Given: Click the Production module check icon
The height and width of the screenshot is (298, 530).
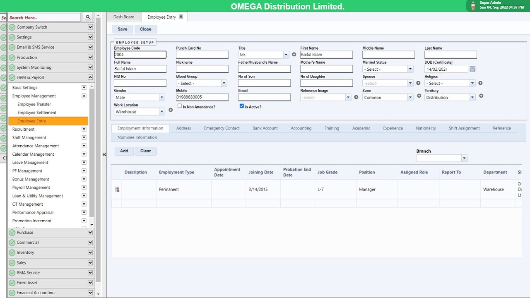Looking at the screenshot, I should pos(12,58).
